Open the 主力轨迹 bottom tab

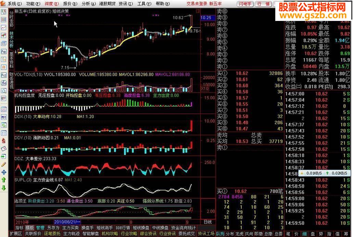point(71,234)
